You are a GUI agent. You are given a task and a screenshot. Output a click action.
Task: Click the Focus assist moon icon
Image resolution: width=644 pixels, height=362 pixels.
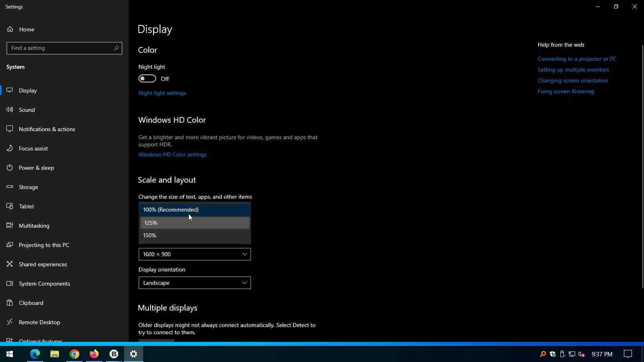click(x=10, y=148)
